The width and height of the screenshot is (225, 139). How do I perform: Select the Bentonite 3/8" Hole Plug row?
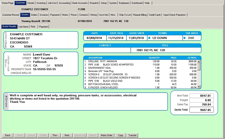(x=140, y=71)
